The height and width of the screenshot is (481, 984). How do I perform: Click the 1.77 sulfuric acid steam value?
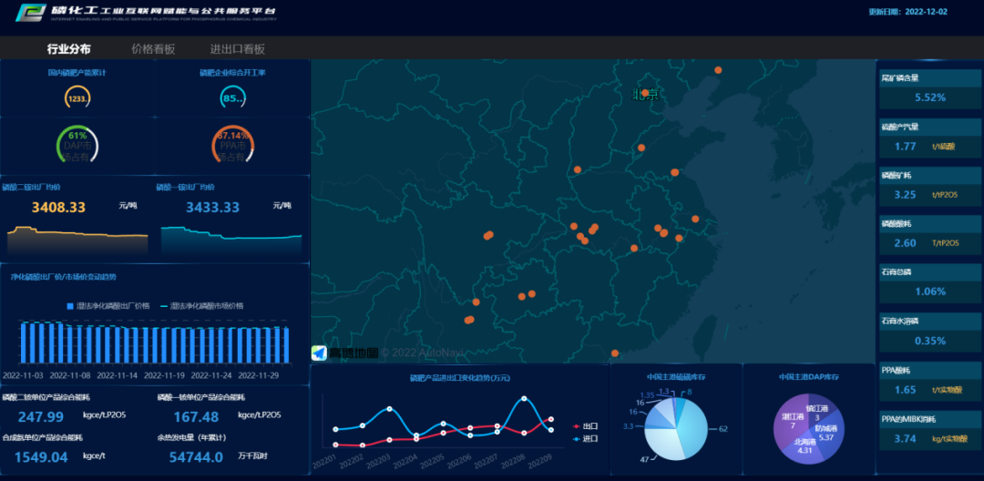pos(906,146)
